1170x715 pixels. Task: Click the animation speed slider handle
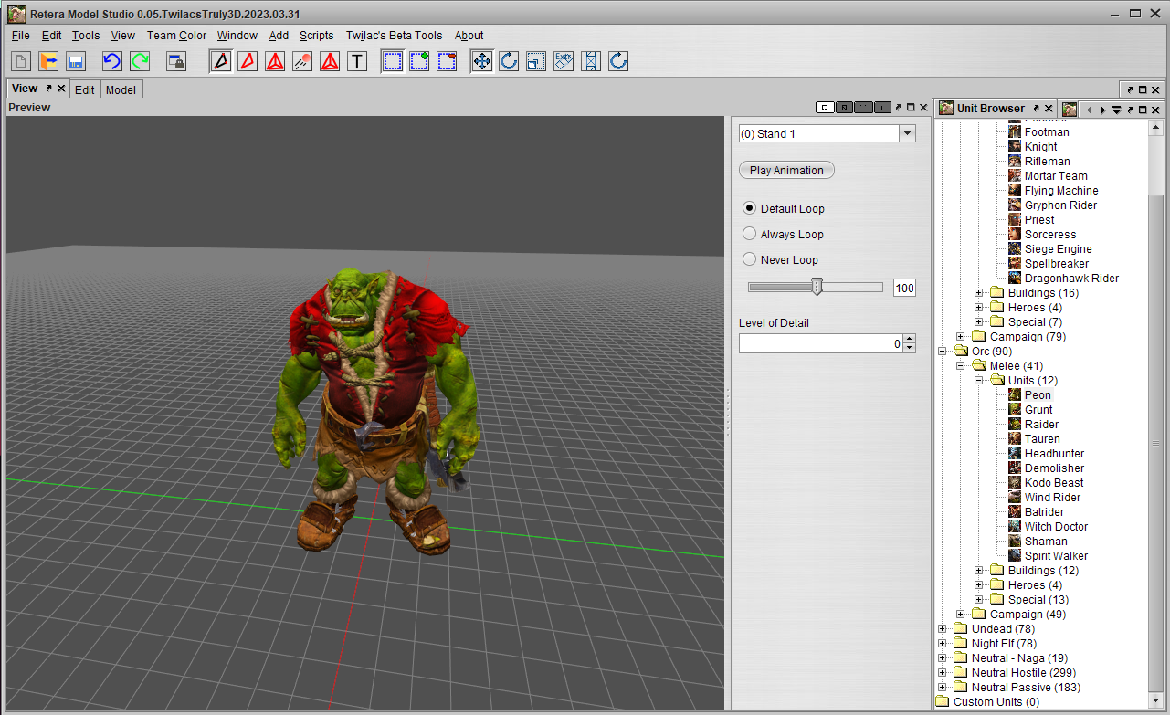tap(817, 287)
